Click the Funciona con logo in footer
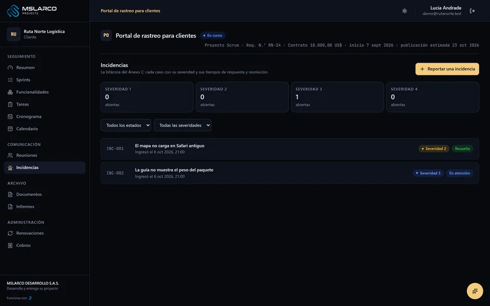490x306 pixels. tap(30, 298)
